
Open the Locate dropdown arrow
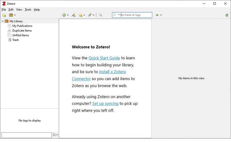point(161,15)
